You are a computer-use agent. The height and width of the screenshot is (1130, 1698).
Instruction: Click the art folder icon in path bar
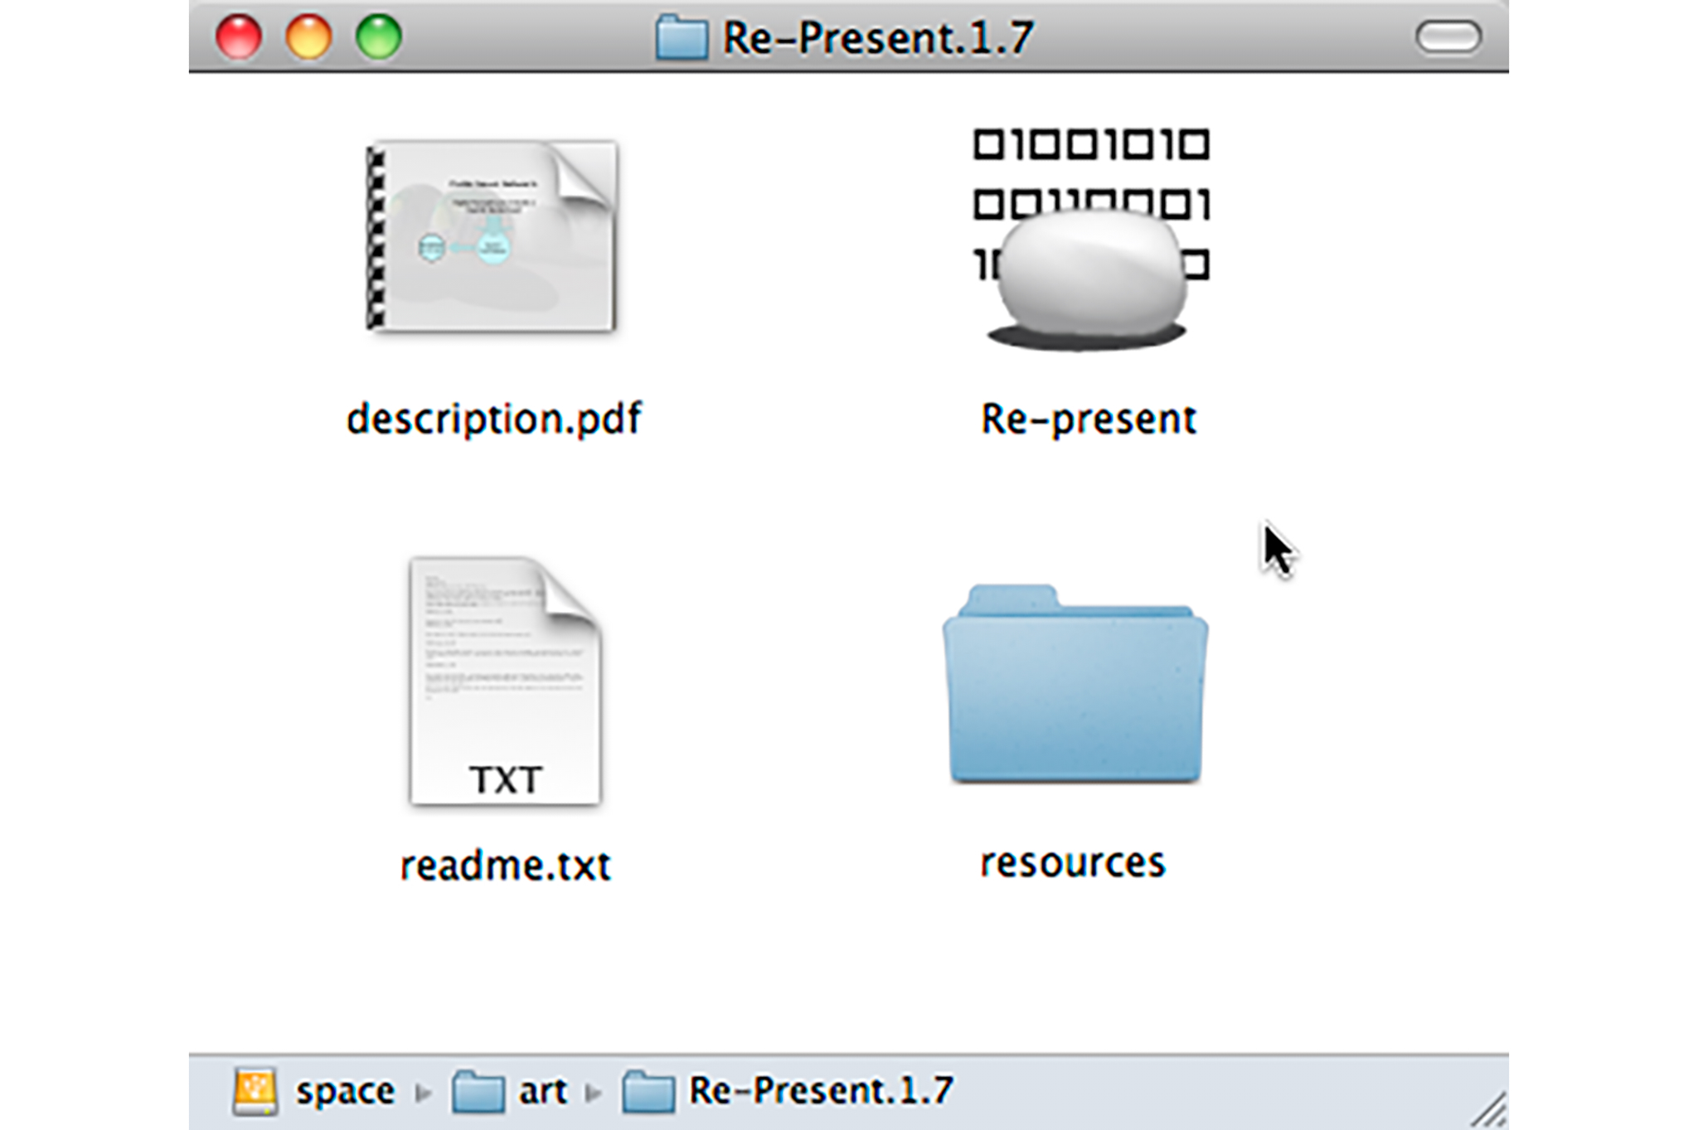(478, 1091)
